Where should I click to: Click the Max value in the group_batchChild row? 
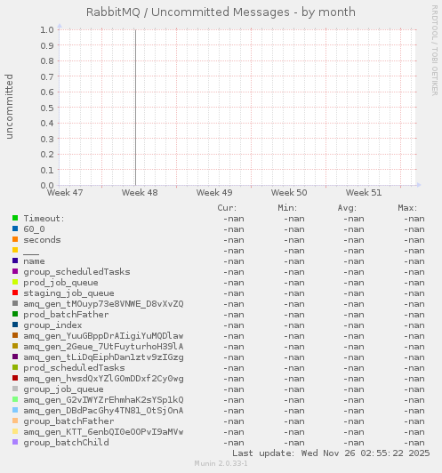point(414,443)
